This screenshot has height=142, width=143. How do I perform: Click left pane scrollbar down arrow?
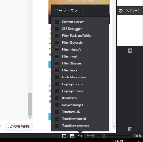tap(30, 118)
